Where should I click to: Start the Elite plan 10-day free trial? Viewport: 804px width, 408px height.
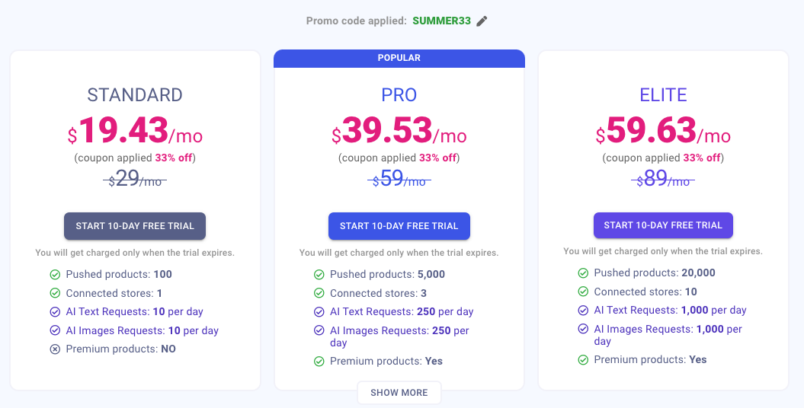663,225
